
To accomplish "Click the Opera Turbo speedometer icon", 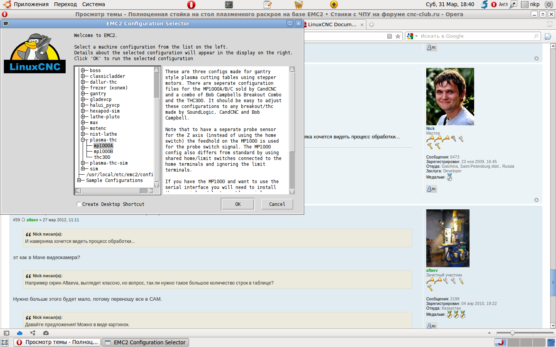I will click(x=46, y=333).
